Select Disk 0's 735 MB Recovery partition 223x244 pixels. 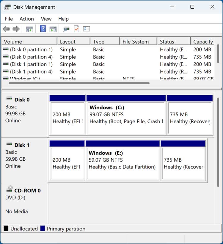(190, 115)
